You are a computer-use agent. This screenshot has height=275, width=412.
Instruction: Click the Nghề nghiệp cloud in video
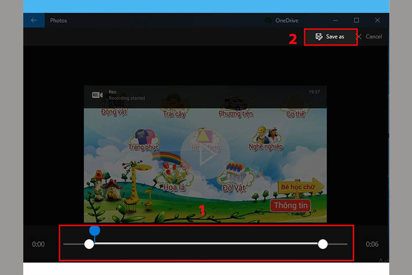click(266, 140)
